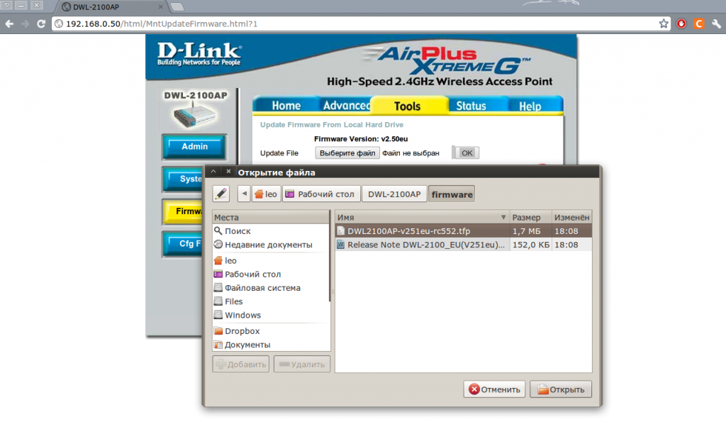
Task: Click Открыть to open file
Action: [x=561, y=389]
